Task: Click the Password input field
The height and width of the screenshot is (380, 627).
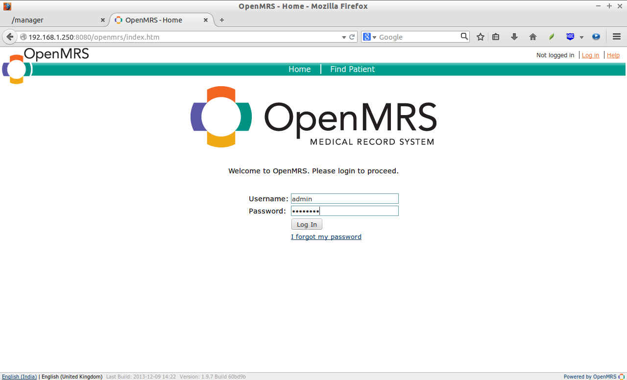Action: 345,211
